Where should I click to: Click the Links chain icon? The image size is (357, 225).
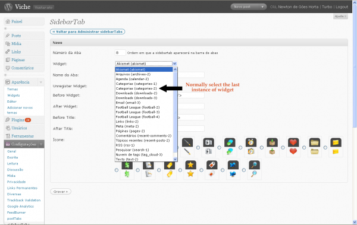pos(8,52)
